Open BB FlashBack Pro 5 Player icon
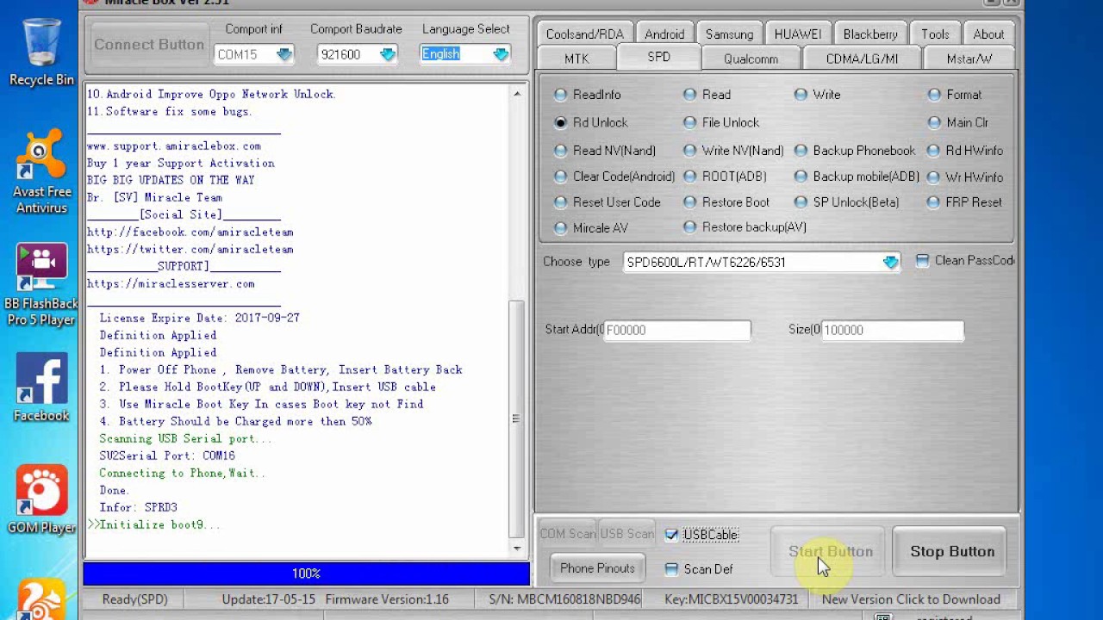The image size is (1103, 620). (x=41, y=286)
